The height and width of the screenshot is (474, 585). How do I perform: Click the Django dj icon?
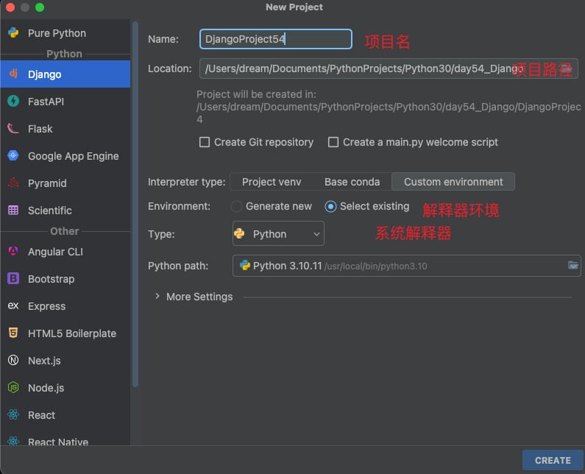coord(13,74)
